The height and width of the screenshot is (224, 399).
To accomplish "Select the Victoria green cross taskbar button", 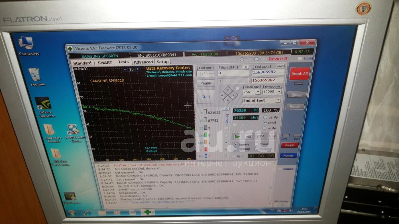I will pos(147,212).
